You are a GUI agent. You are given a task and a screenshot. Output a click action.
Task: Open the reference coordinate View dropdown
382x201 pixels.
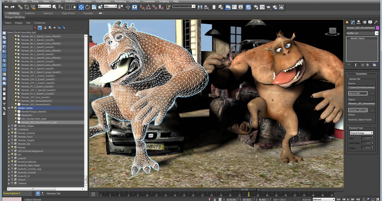click(x=110, y=6)
